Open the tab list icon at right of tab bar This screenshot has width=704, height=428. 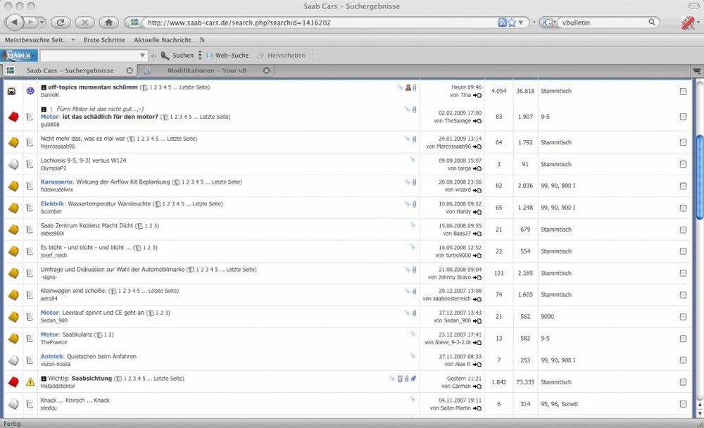[x=696, y=70]
